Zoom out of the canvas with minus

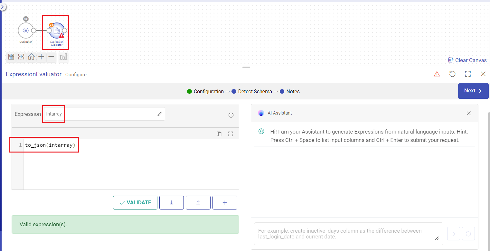click(51, 57)
